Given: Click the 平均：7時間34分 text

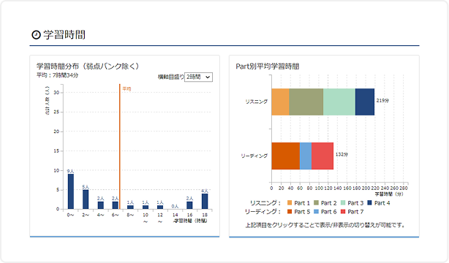Looking at the screenshot, I should (x=57, y=75).
